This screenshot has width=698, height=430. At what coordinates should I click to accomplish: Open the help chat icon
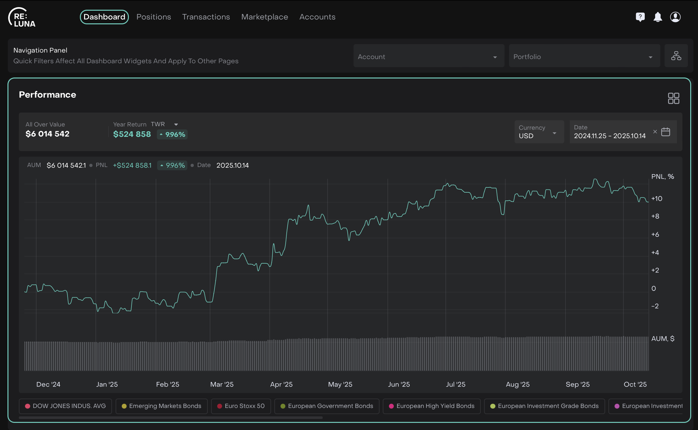click(x=640, y=17)
